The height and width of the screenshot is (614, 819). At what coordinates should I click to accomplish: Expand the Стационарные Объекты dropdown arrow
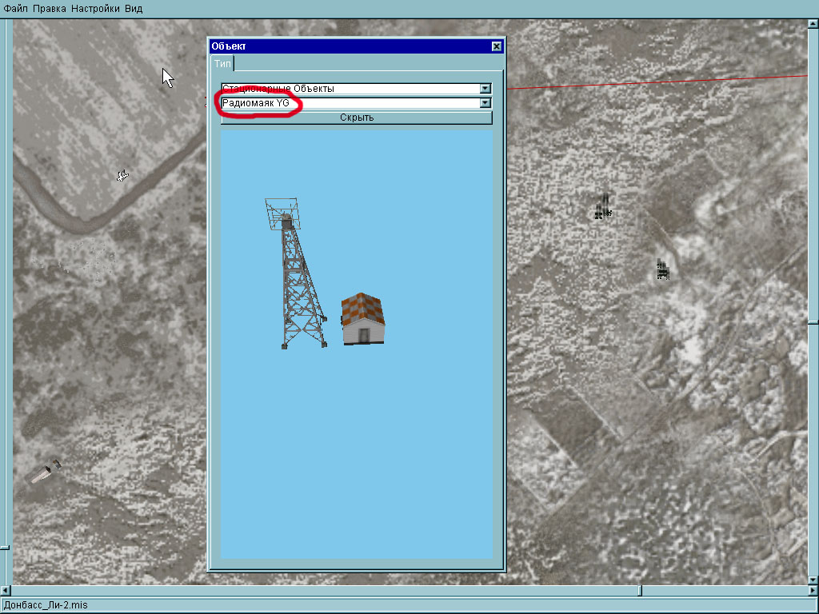485,89
